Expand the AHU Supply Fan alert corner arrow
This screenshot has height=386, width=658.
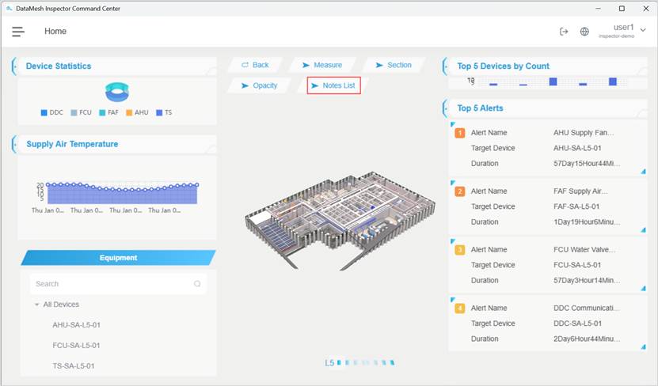click(642, 171)
